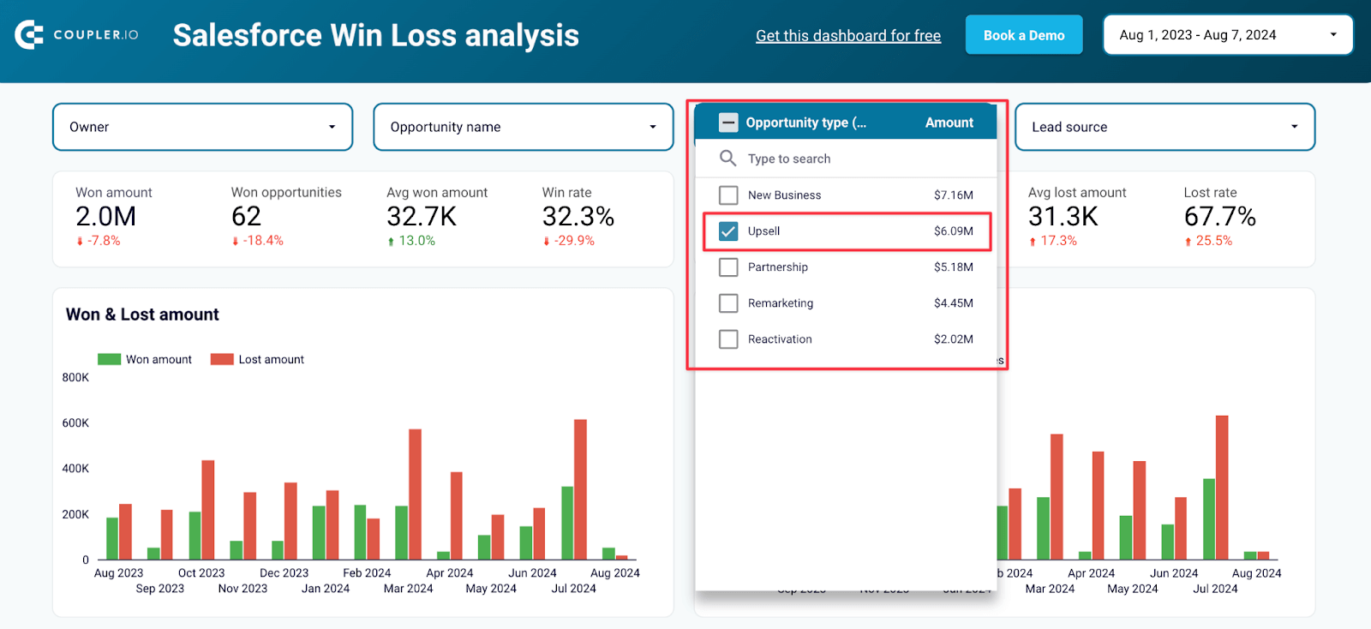This screenshot has height=629, width=1371.
Task: Click the Avg lost amount 31.3K value
Action: tap(1063, 217)
